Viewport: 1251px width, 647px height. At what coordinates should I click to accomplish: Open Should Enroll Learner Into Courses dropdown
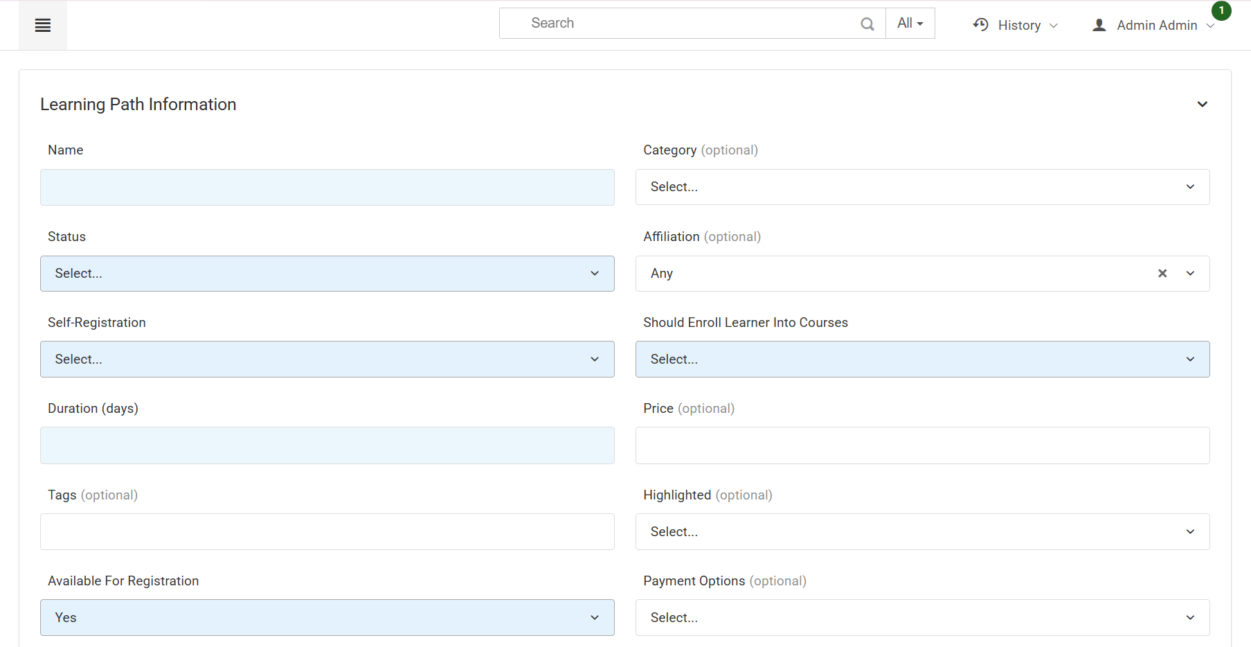click(921, 360)
